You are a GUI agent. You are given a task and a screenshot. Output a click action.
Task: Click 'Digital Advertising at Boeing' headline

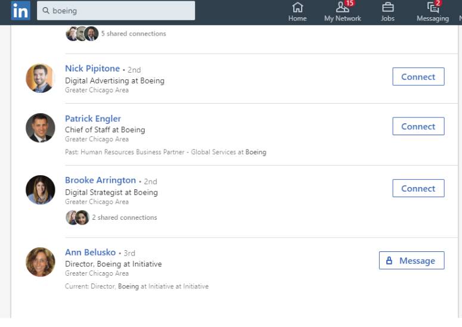pyautogui.click(x=114, y=80)
